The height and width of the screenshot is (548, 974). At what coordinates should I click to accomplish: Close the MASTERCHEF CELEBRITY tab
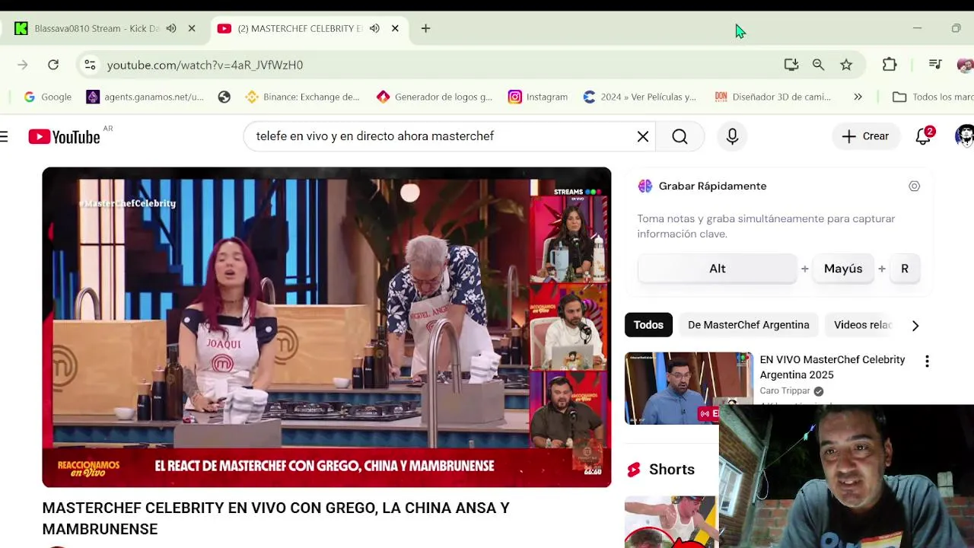[x=395, y=28]
